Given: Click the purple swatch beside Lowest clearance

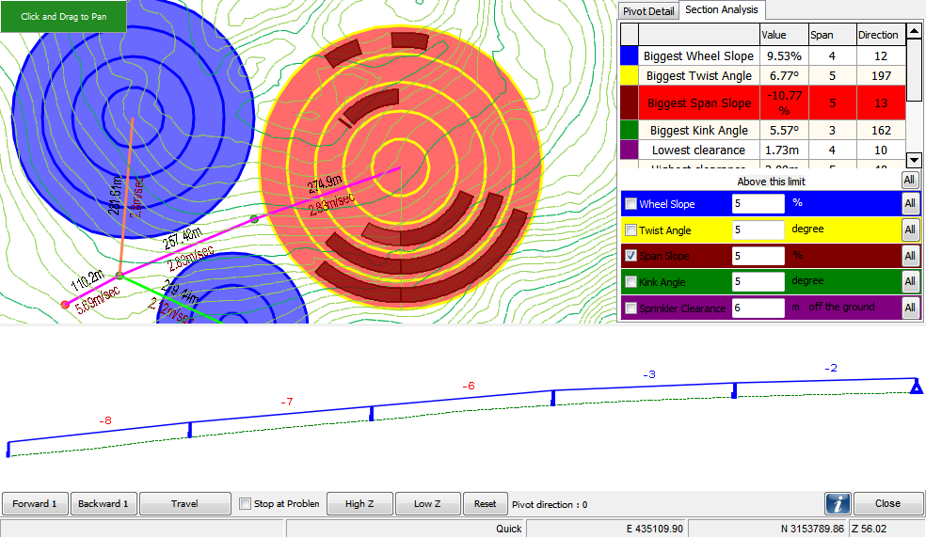Looking at the screenshot, I should tap(628, 150).
